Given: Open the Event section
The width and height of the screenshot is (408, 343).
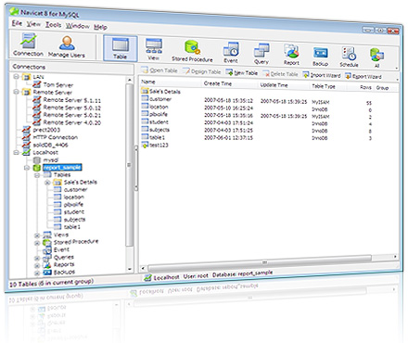Looking at the screenshot, I should tap(231, 53).
